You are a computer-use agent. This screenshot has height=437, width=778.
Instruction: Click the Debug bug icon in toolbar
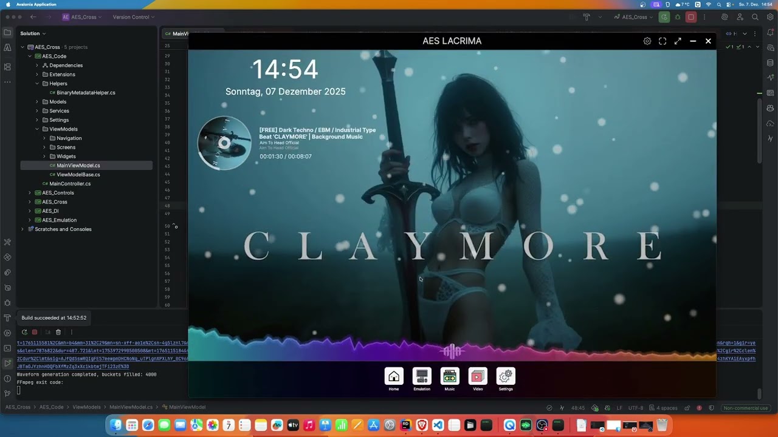point(678,17)
